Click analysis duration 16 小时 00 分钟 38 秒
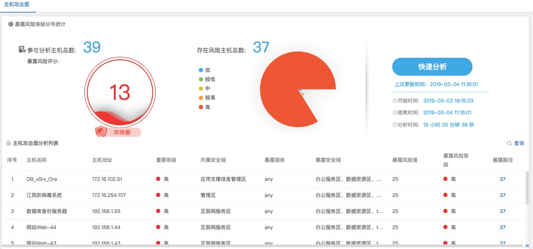 [x=449, y=125]
